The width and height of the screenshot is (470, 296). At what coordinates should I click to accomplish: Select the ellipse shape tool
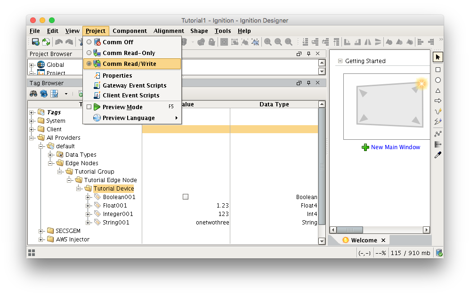coord(438,80)
